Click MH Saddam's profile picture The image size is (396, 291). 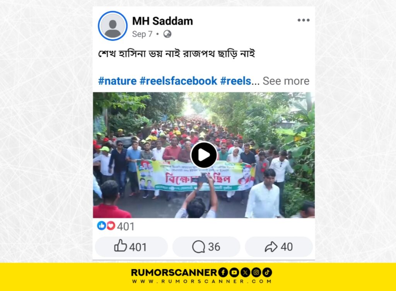(x=113, y=26)
